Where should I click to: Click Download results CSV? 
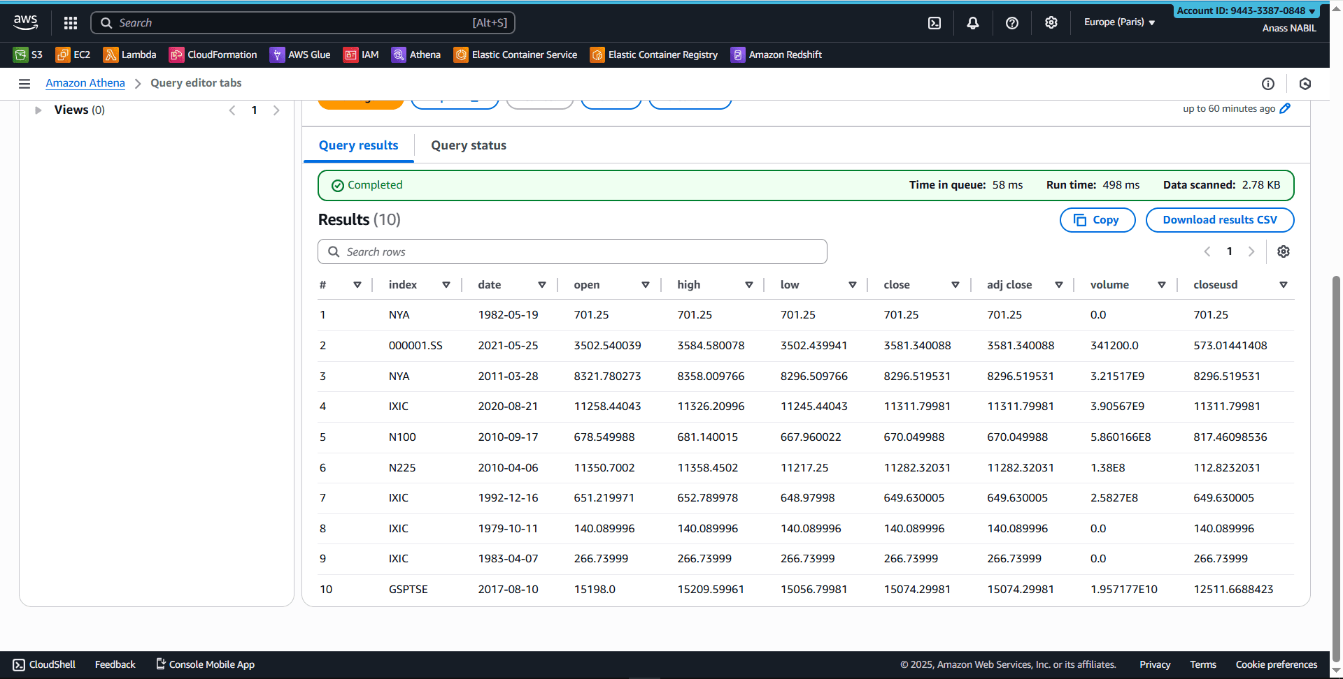pyautogui.click(x=1219, y=219)
